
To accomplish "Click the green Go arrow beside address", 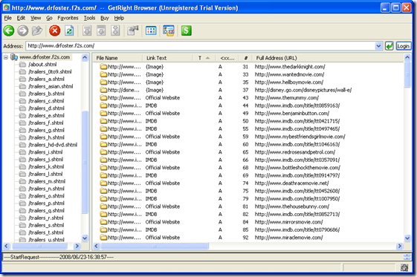I will click(x=389, y=46).
